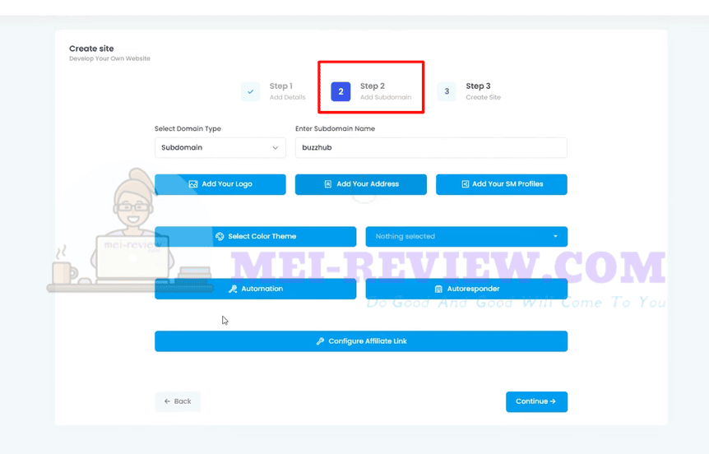Select the number 2 step badge

click(x=341, y=91)
